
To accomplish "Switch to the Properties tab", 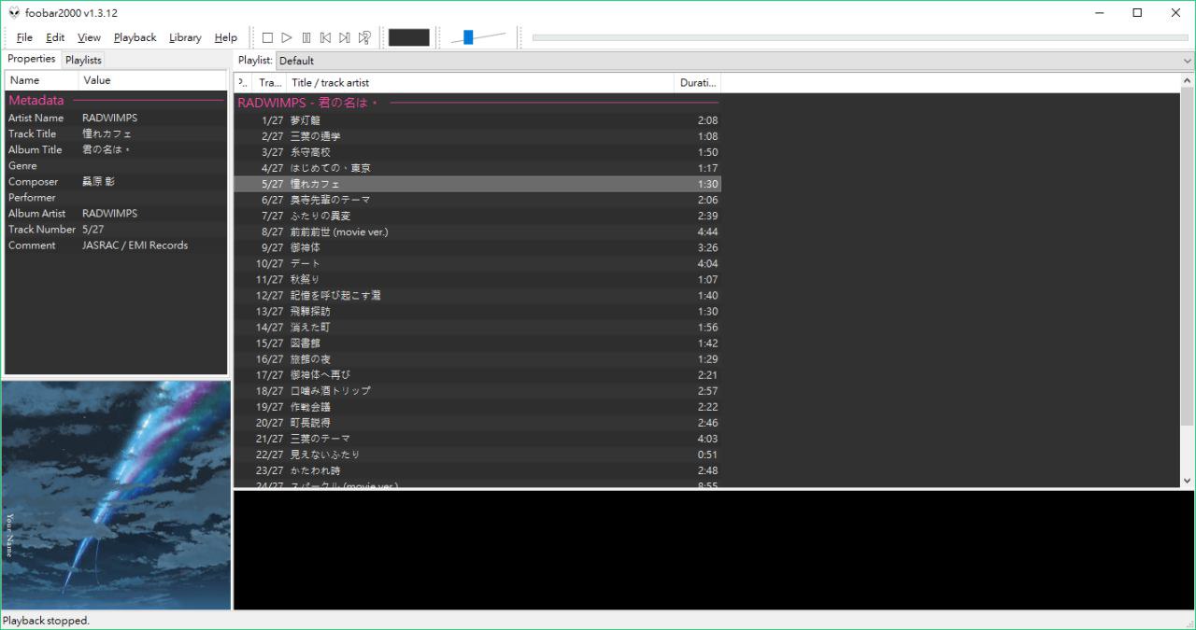I will pos(32,59).
